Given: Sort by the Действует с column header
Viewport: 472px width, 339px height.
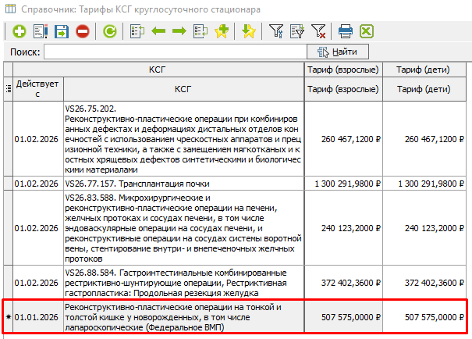Looking at the screenshot, I should click(38, 88).
